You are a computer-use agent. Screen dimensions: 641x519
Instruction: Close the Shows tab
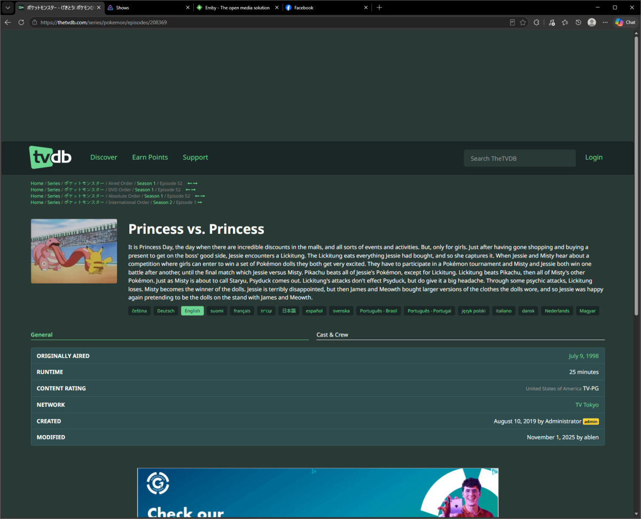[x=188, y=7]
